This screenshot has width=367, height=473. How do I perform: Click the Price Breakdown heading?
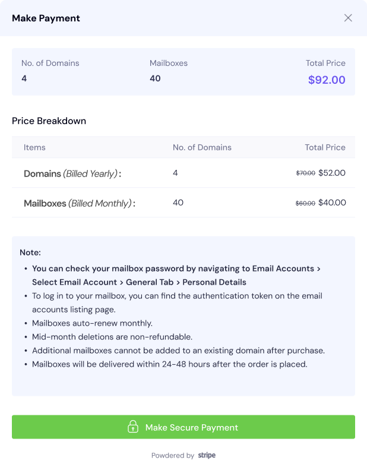click(49, 121)
